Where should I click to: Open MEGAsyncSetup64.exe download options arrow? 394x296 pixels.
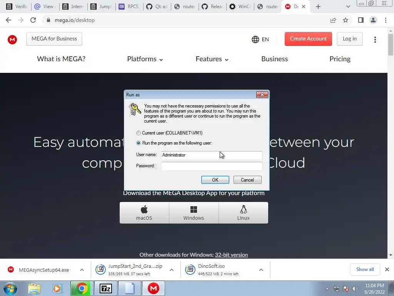[x=82, y=270]
